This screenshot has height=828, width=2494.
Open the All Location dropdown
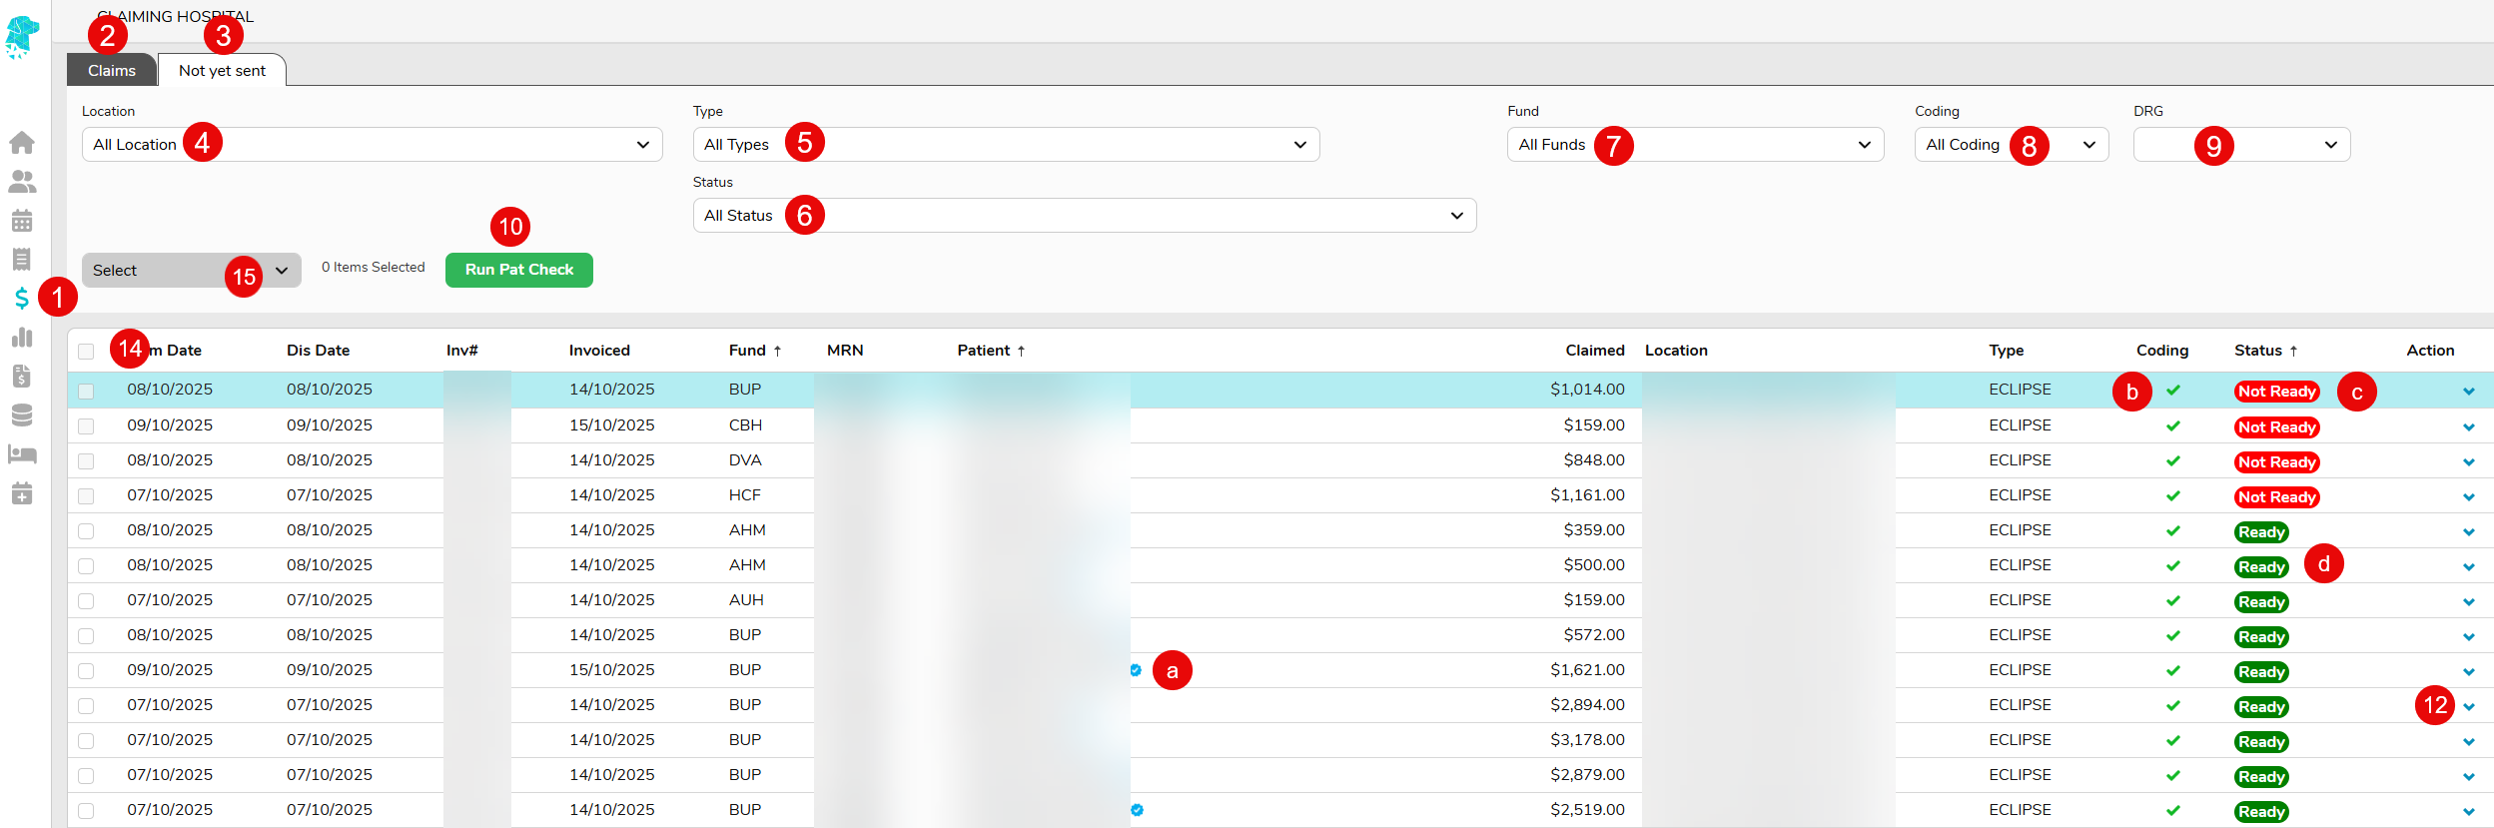point(372,145)
